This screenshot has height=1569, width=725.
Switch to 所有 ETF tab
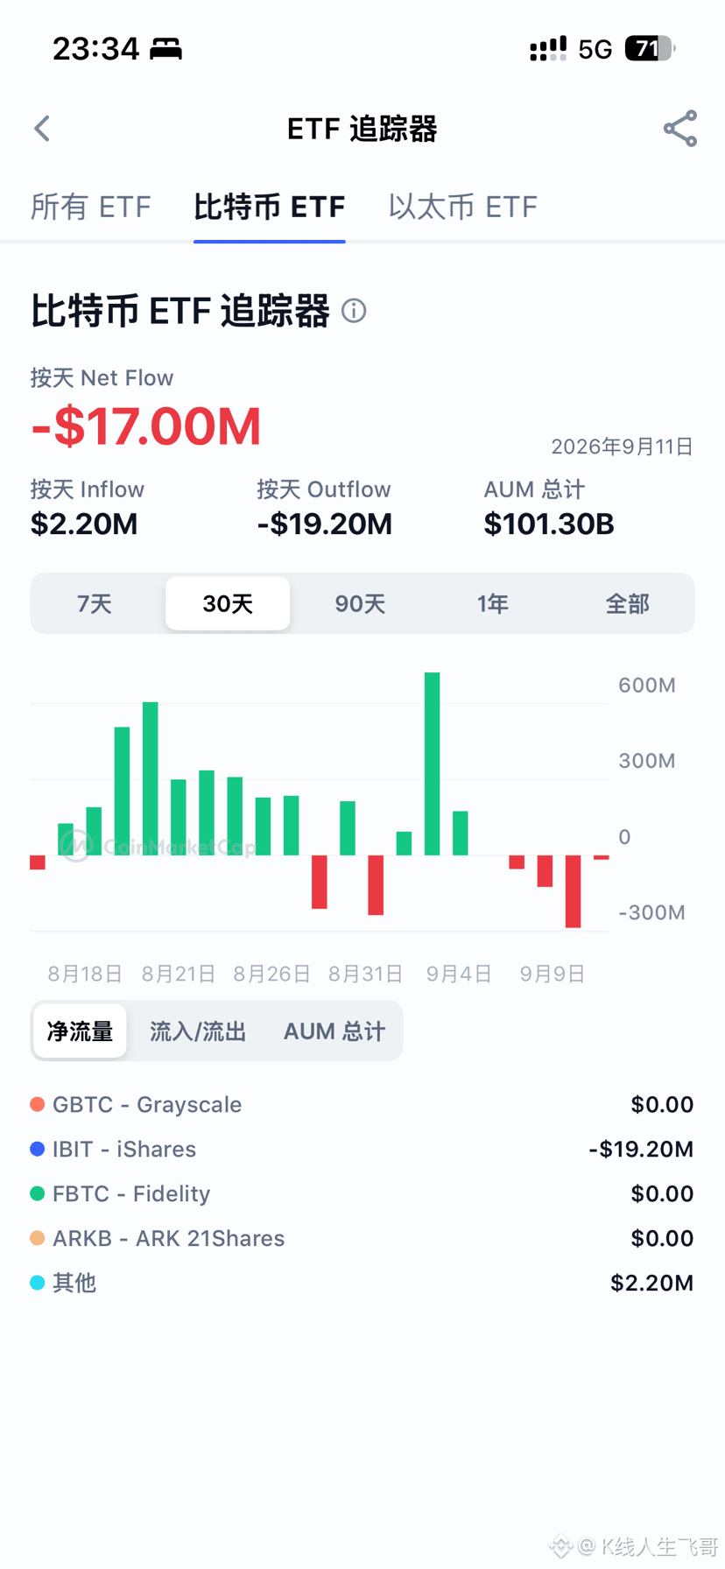pos(91,208)
